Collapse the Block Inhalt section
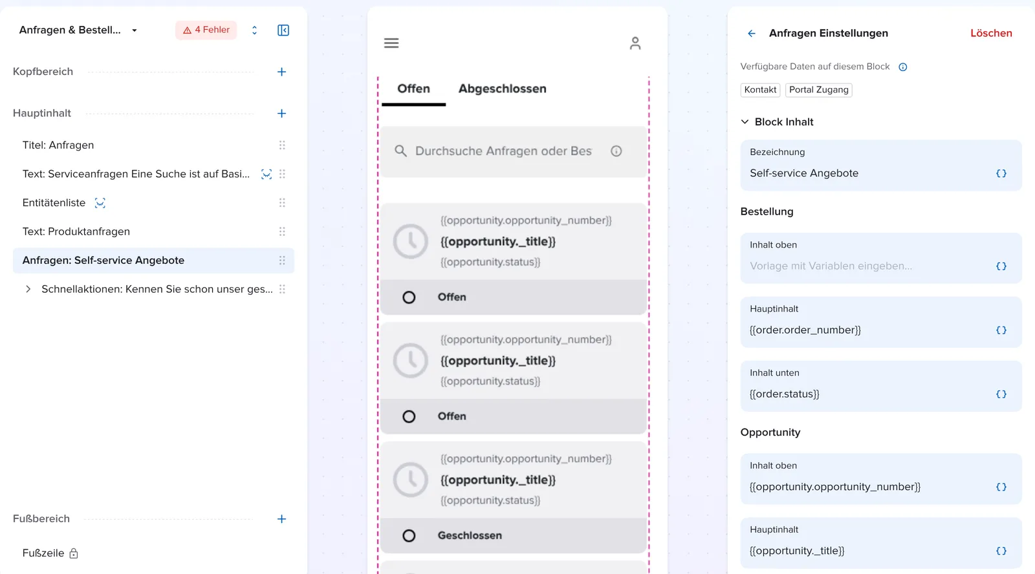The width and height of the screenshot is (1035, 574). [745, 122]
